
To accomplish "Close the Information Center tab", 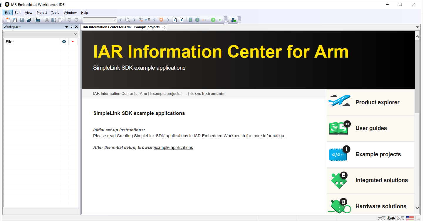I will click(164, 27).
